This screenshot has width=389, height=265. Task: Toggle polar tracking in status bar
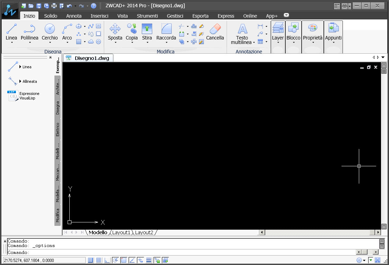115,260
